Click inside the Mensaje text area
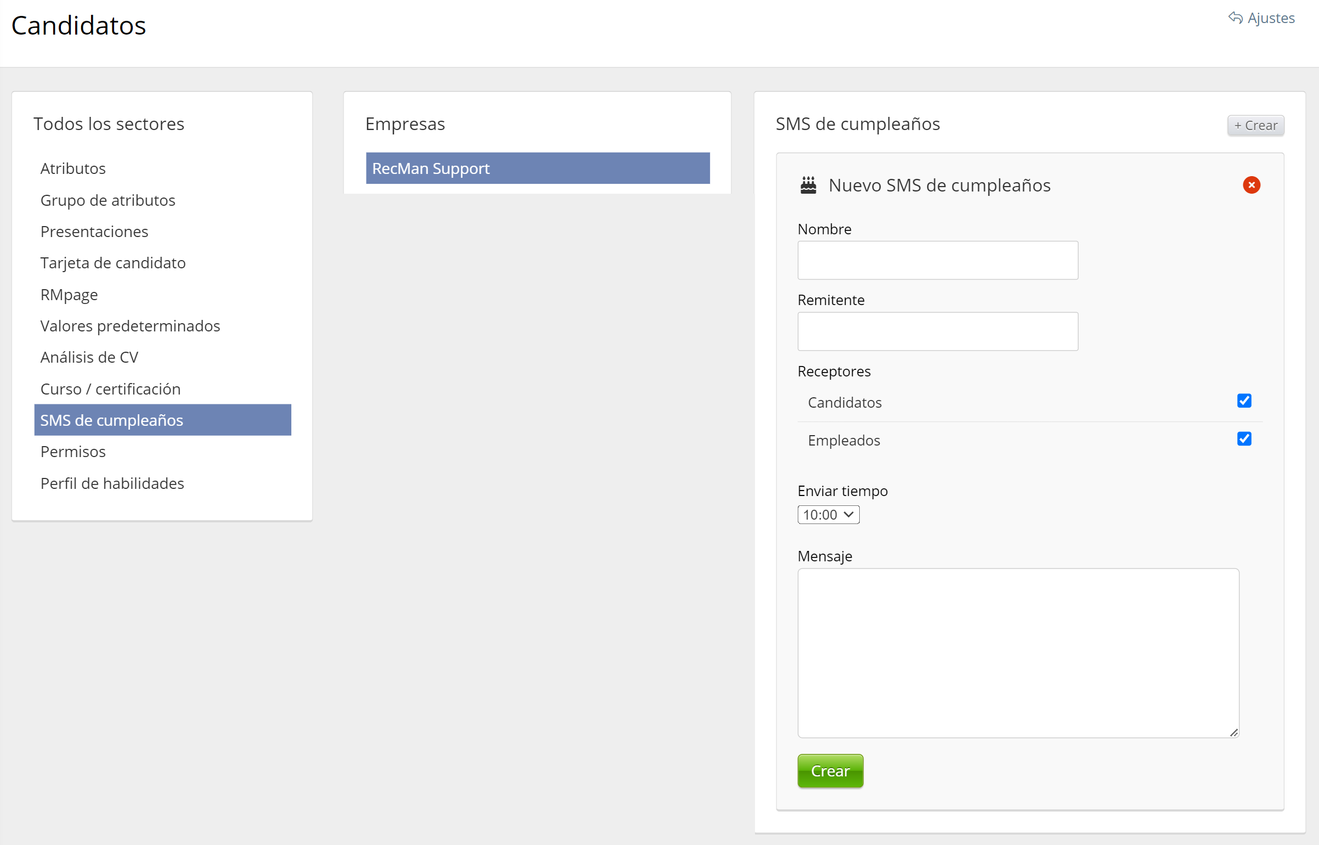This screenshot has width=1319, height=845. (1018, 652)
